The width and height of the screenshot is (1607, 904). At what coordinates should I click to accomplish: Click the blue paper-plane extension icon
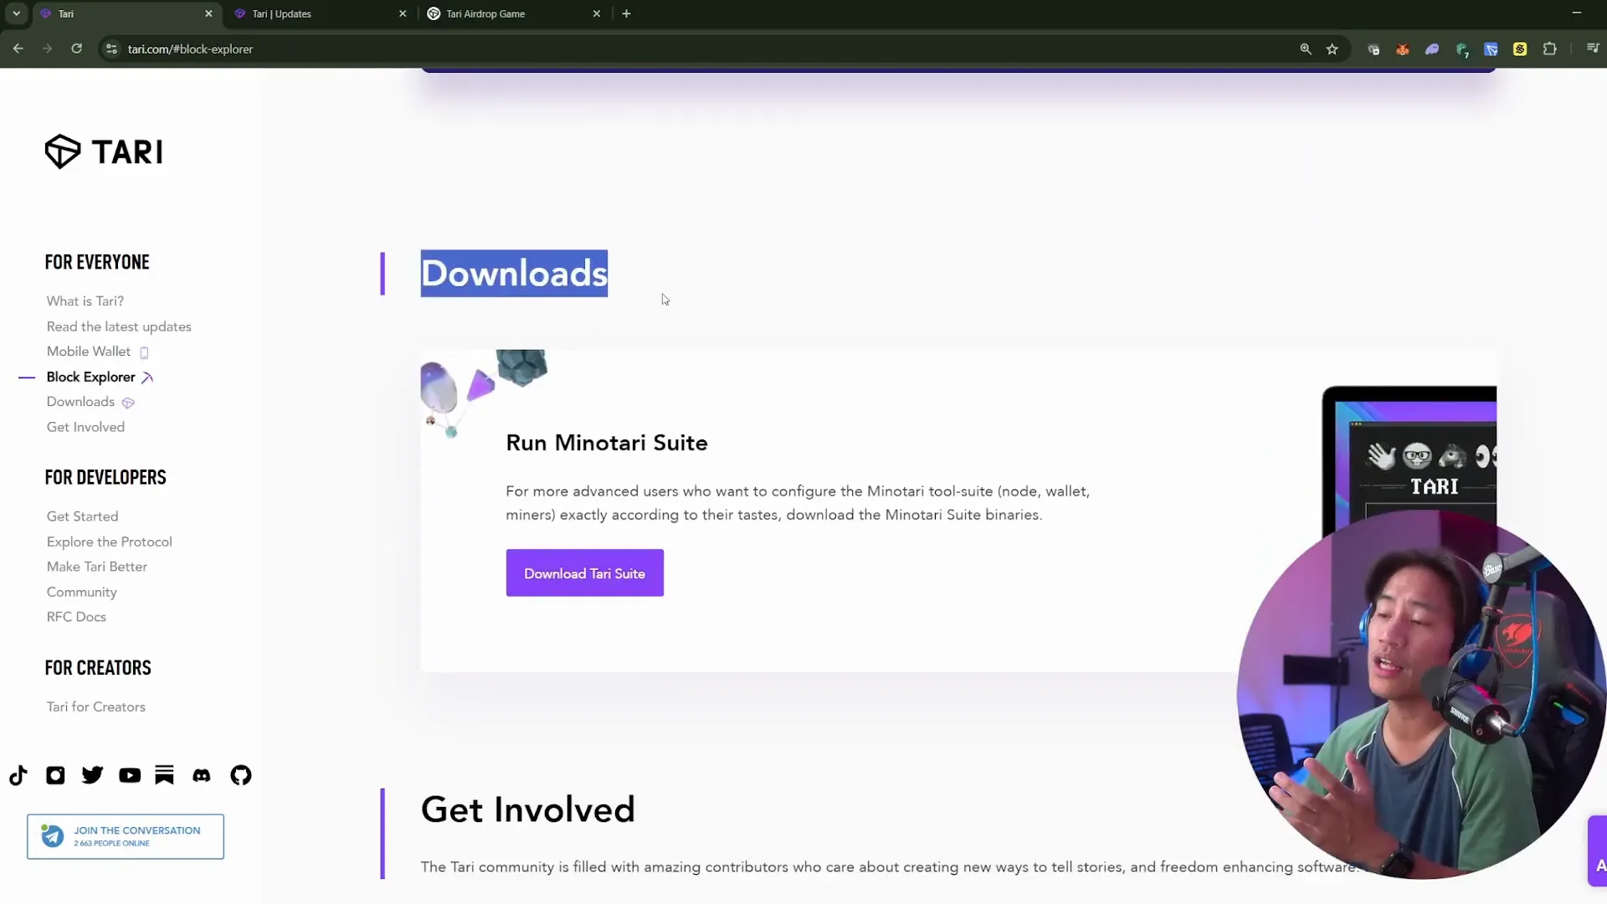click(x=1491, y=49)
